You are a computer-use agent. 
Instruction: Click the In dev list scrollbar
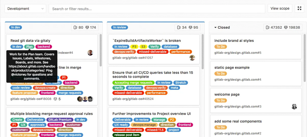pos(101,51)
